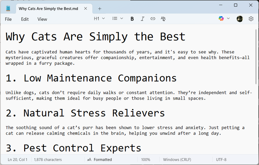Image resolution: width=259 pixels, height=165 pixels.
Task: Click 'UTF-8' encoding indicator
Action: point(221,160)
